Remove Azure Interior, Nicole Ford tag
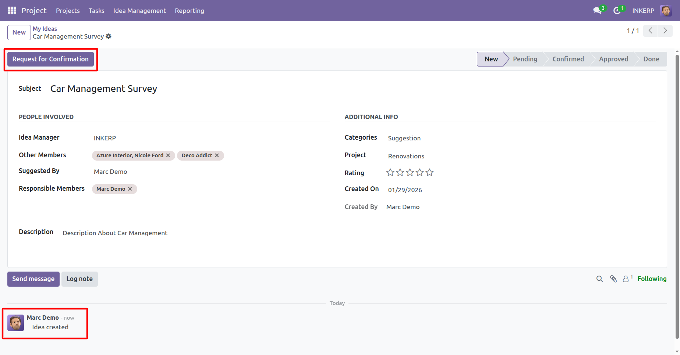This screenshot has height=355, width=680. click(x=168, y=155)
